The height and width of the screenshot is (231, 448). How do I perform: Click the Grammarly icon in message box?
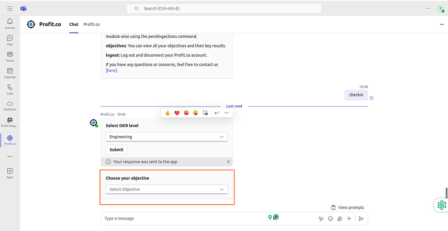276,217
